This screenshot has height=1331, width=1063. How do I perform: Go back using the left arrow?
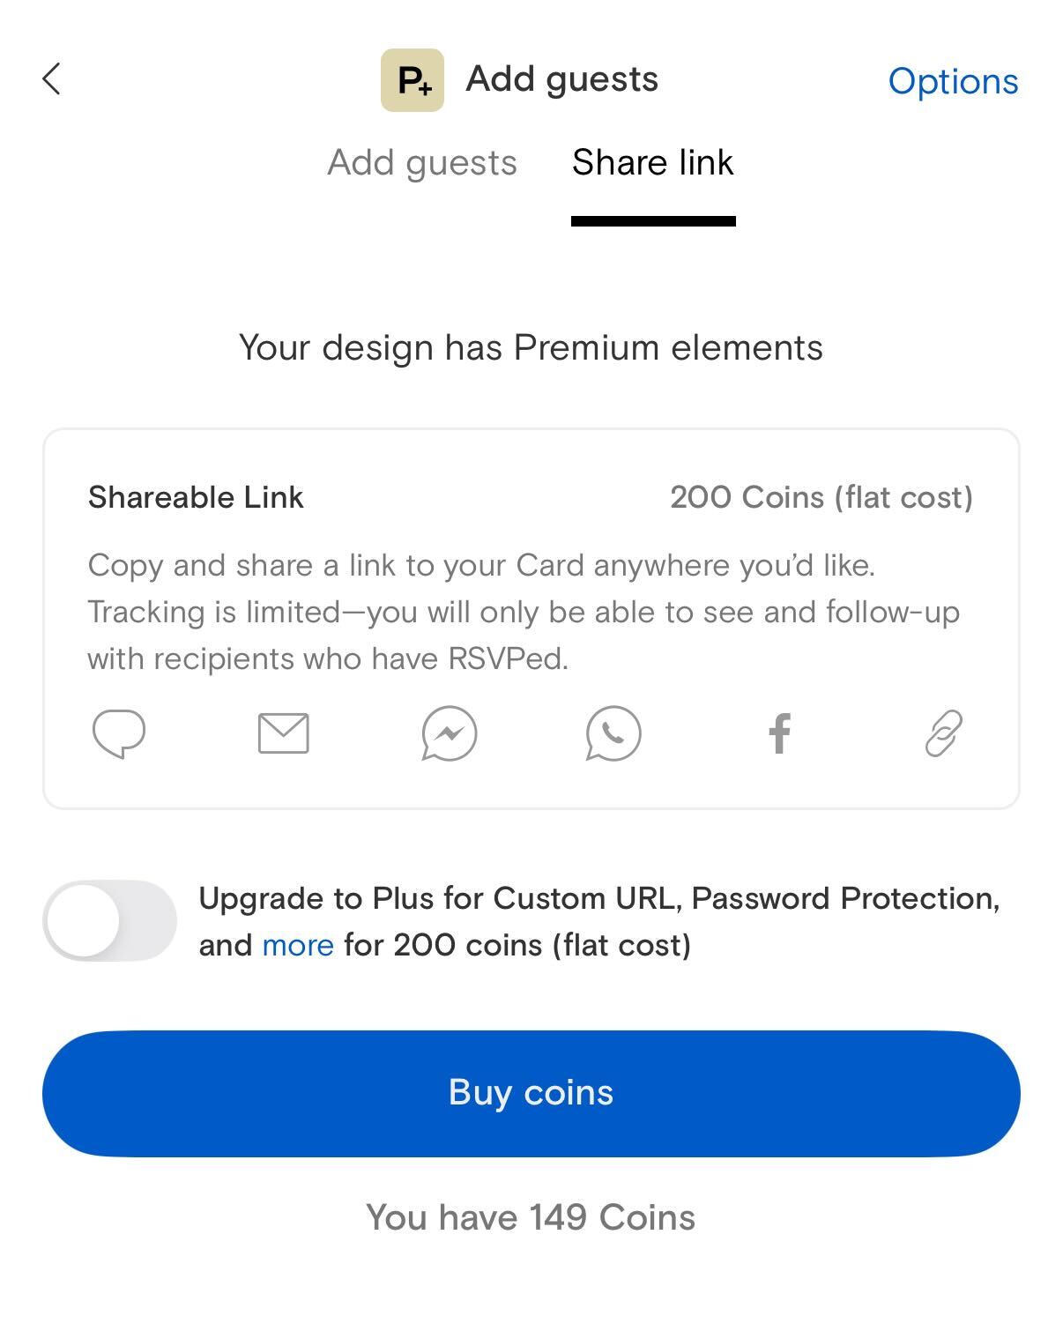[x=52, y=79]
